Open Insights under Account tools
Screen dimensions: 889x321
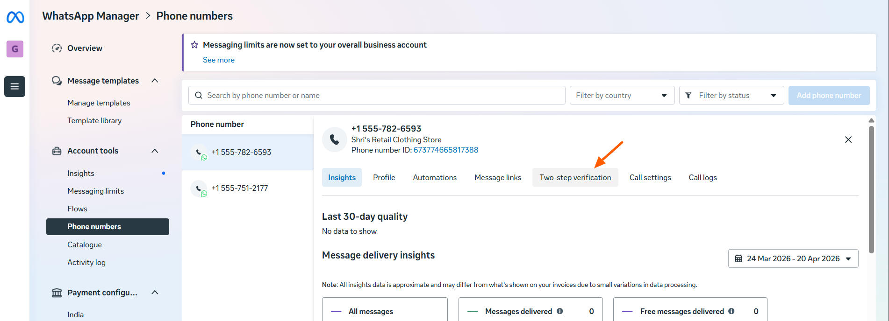point(81,173)
